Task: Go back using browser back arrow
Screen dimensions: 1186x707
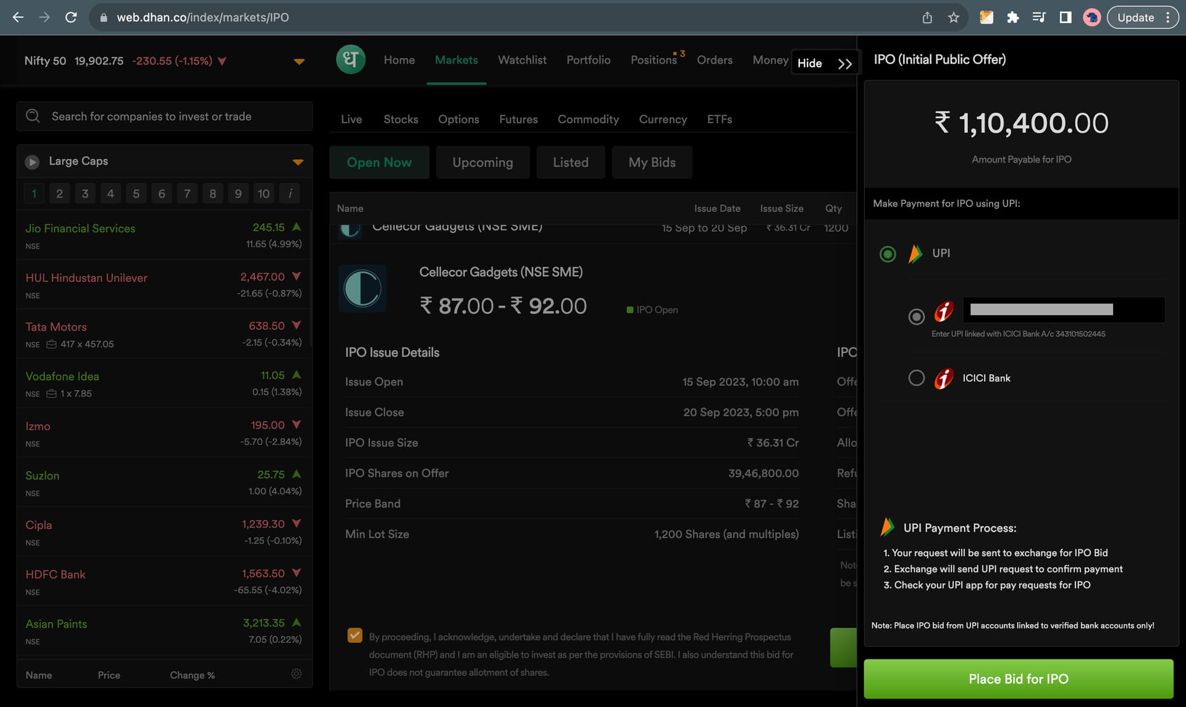Action: pyautogui.click(x=18, y=17)
